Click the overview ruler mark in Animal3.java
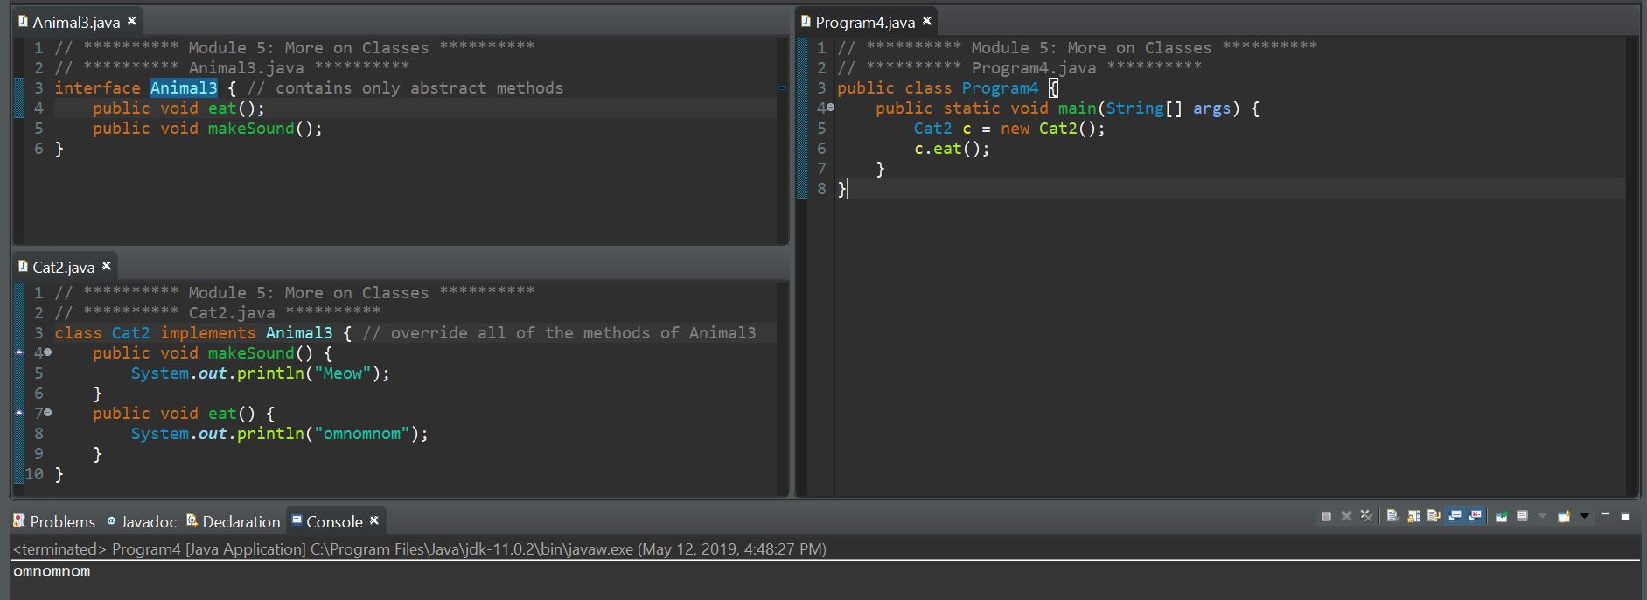The width and height of the screenshot is (1647, 600). pyautogui.click(x=782, y=87)
